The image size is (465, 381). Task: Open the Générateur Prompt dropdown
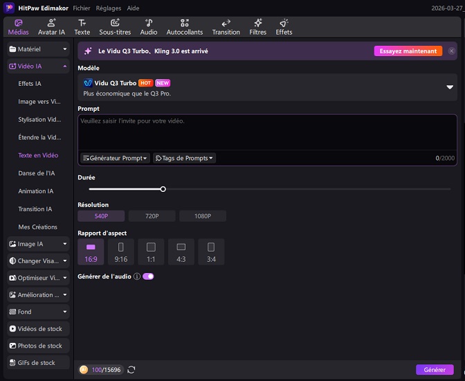click(115, 158)
